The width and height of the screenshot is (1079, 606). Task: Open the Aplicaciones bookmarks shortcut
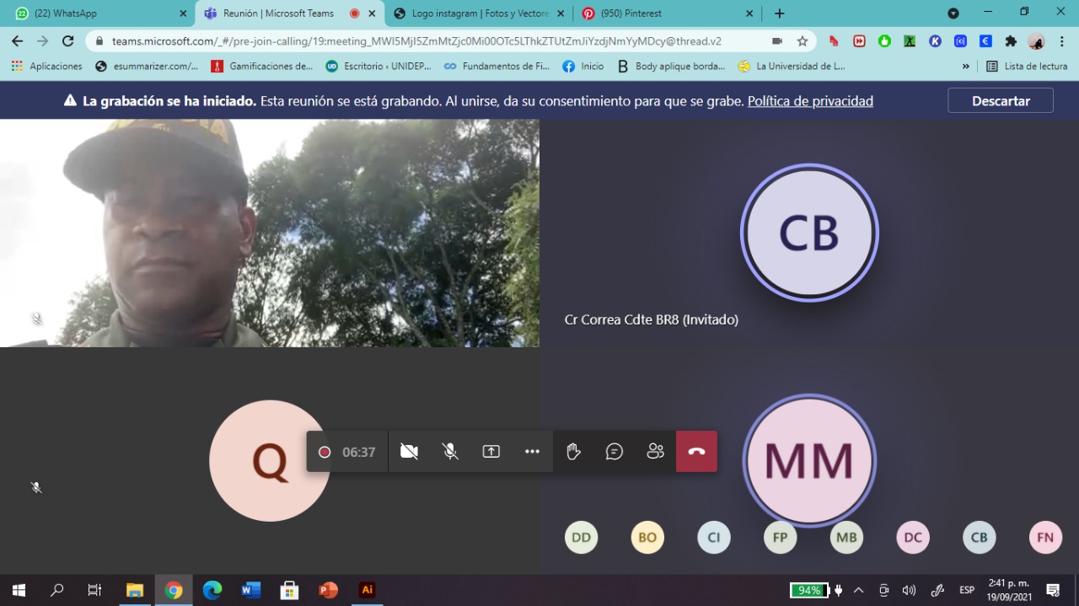[47, 66]
